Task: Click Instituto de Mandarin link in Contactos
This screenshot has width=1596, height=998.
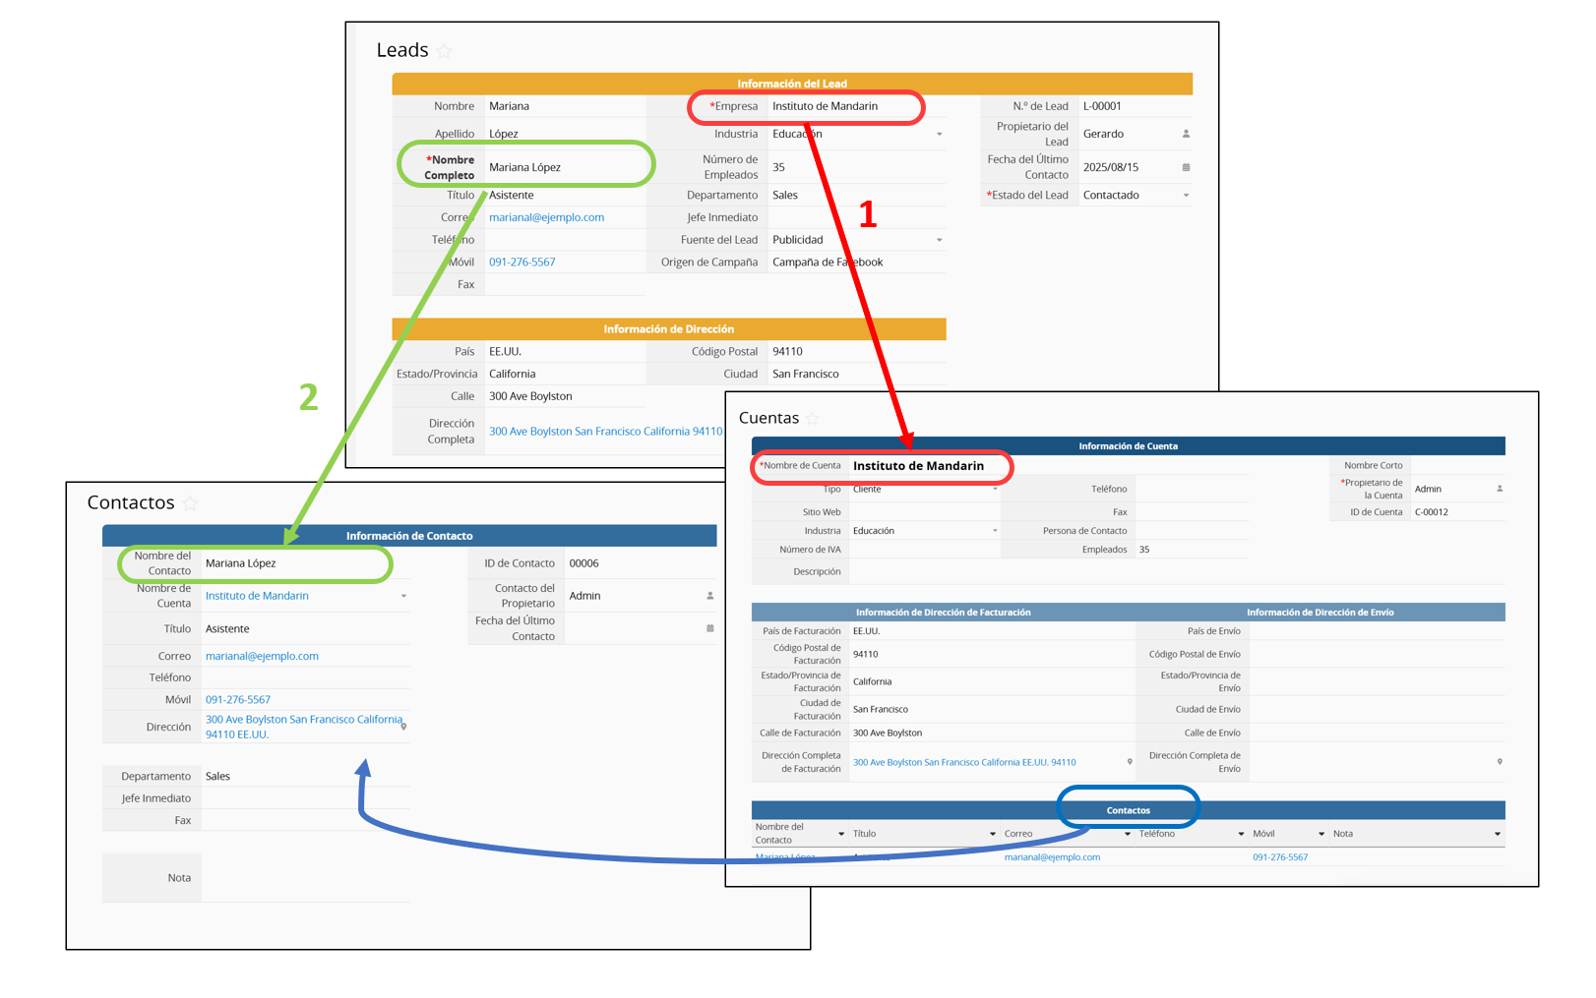Action: 257,596
